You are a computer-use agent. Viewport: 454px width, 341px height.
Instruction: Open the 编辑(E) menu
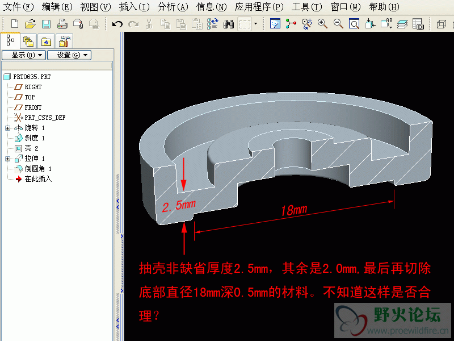(x=57, y=7)
